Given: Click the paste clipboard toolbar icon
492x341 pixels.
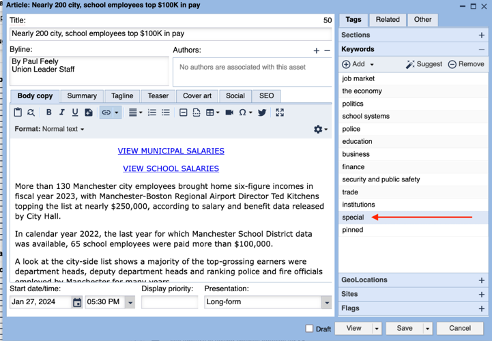Looking at the screenshot, I should pos(18,113).
